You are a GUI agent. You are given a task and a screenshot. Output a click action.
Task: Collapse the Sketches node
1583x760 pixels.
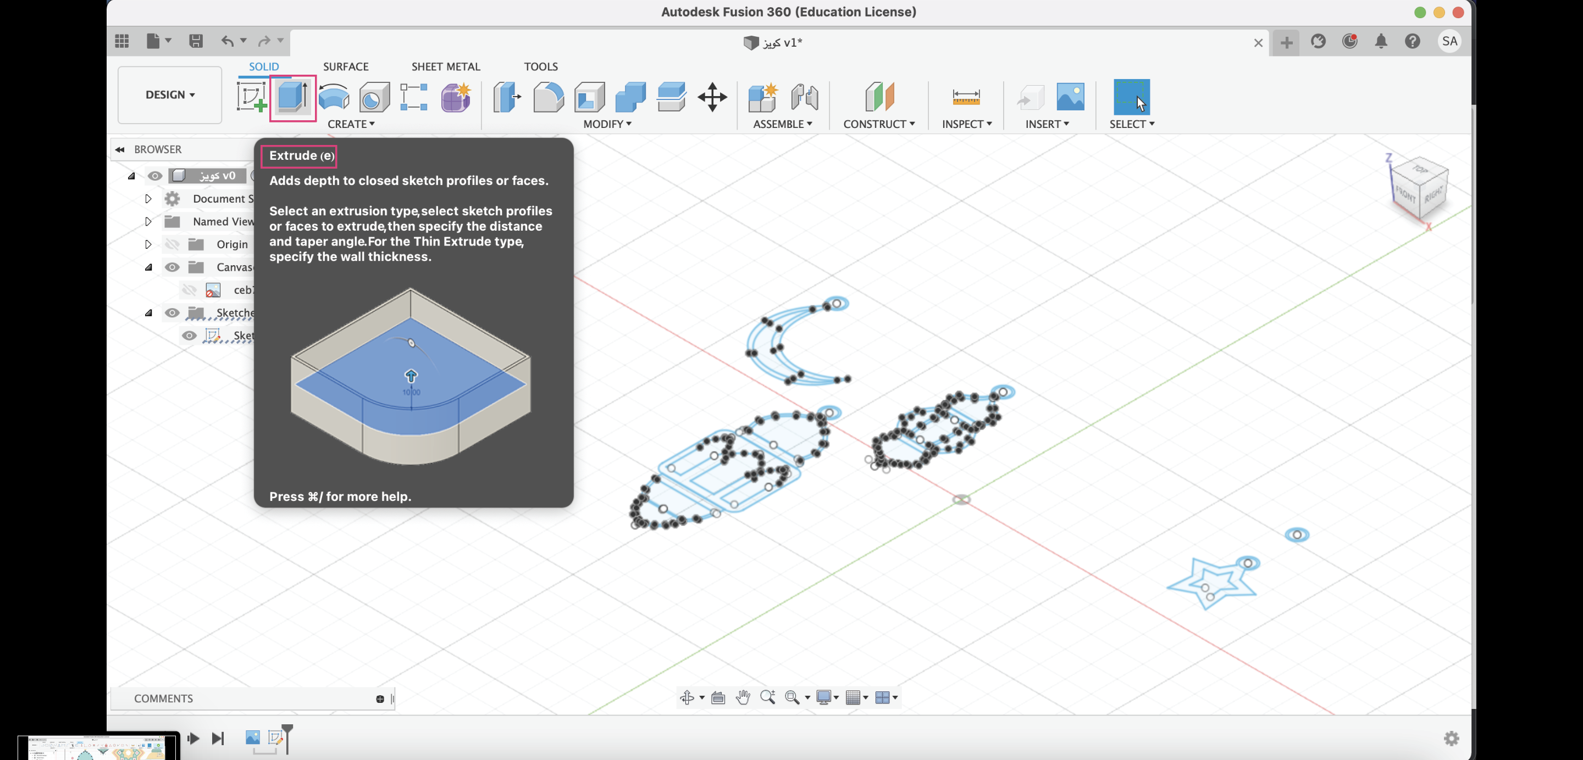(x=148, y=313)
